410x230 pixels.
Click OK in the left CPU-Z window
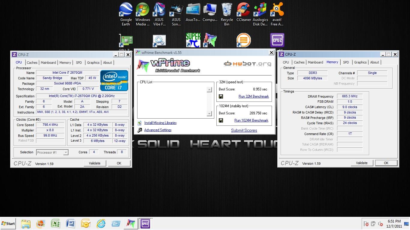[x=119, y=163]
